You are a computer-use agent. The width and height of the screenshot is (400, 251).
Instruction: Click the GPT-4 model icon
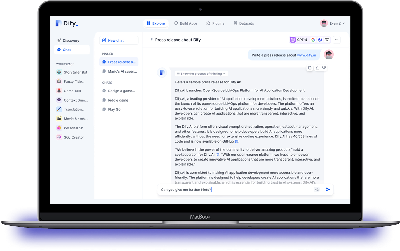point(293,40)
